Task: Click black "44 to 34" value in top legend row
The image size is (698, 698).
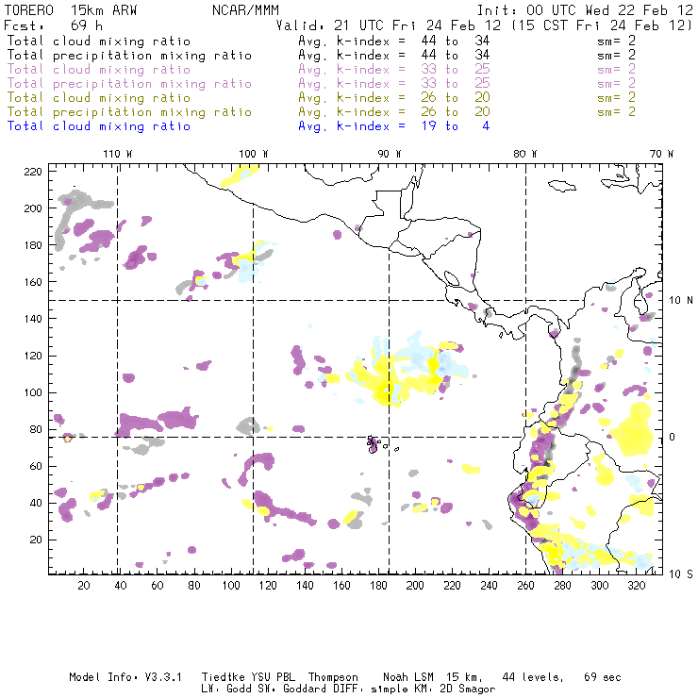Action: coord(456,41)
